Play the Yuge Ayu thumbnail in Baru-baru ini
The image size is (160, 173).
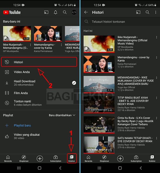[x=72, y=34]
